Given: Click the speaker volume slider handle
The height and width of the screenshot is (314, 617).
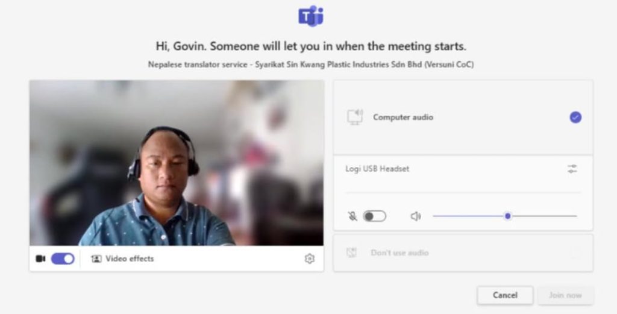Looking at the screenshot, I should [507, 216].
